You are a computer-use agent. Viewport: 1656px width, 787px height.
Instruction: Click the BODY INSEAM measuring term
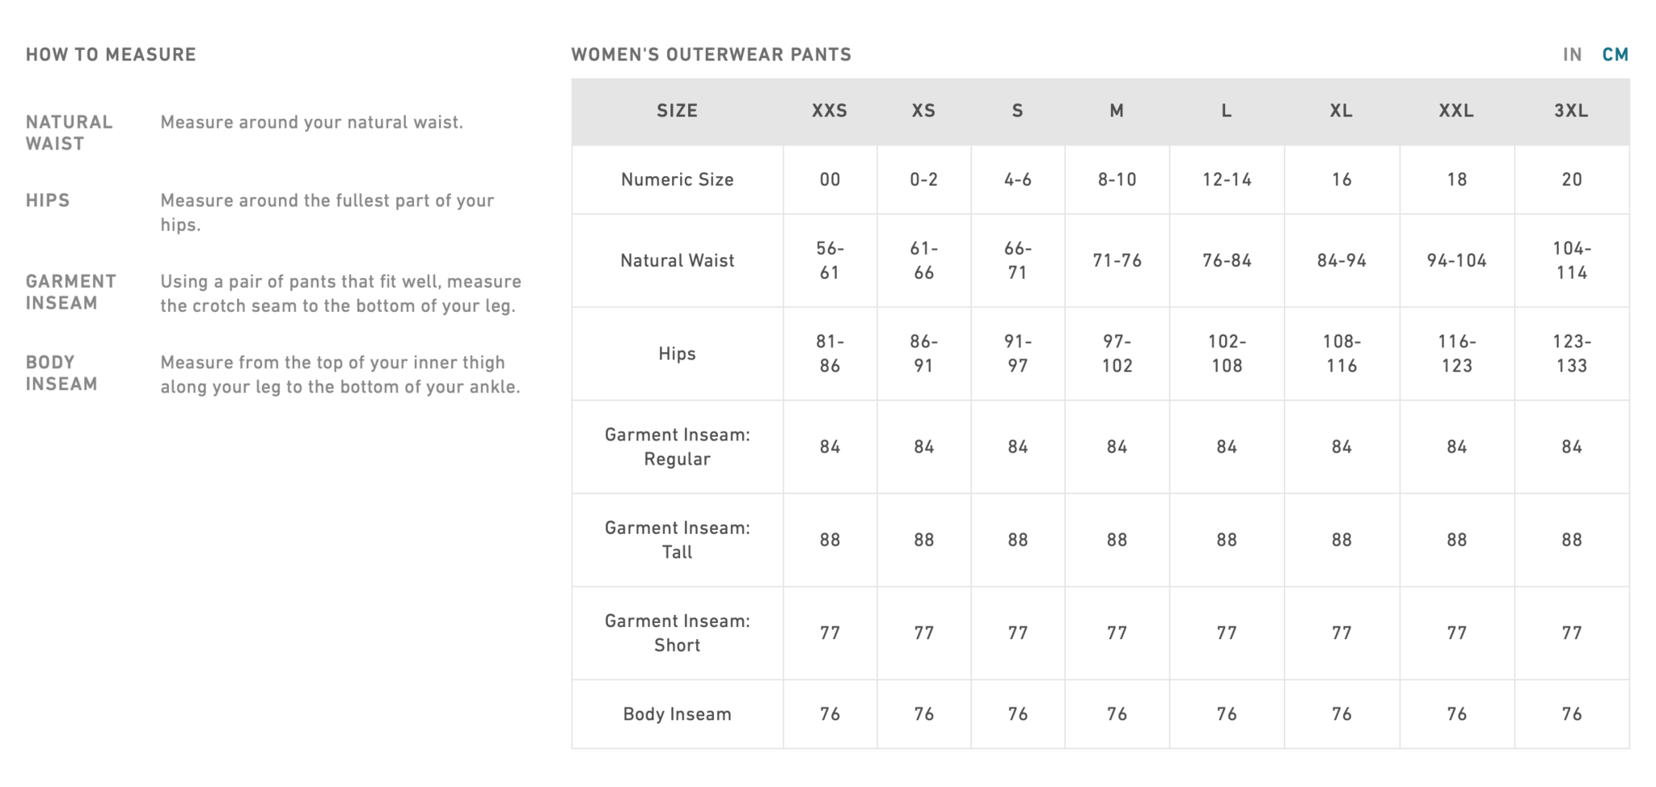pyautogui.click(x=61, y=372)
